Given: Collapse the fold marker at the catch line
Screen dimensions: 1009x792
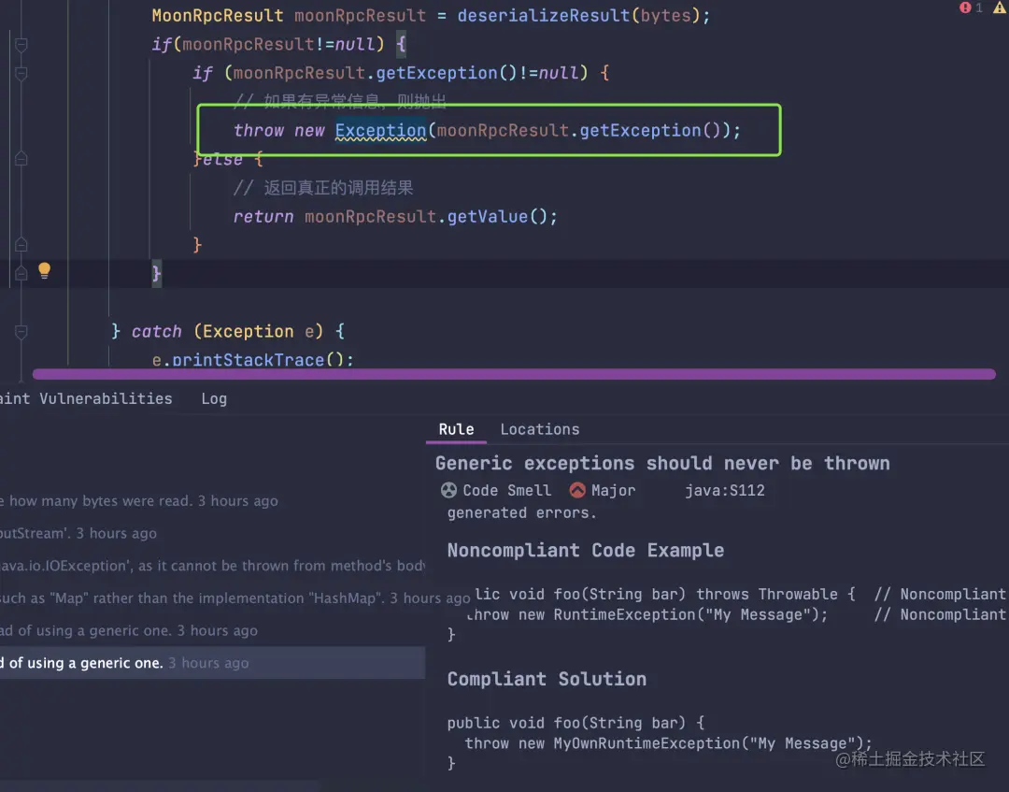Looking at the screenshot, I should pos(21,332).
